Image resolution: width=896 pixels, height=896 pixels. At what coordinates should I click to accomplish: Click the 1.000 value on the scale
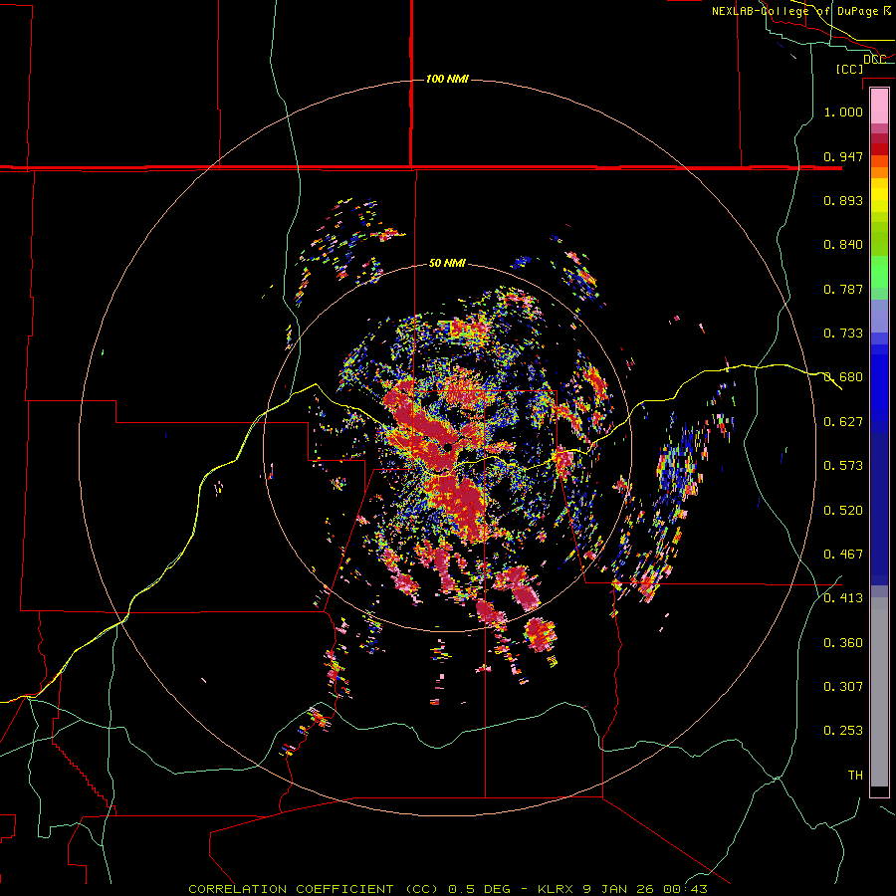(x=843, y=112)
